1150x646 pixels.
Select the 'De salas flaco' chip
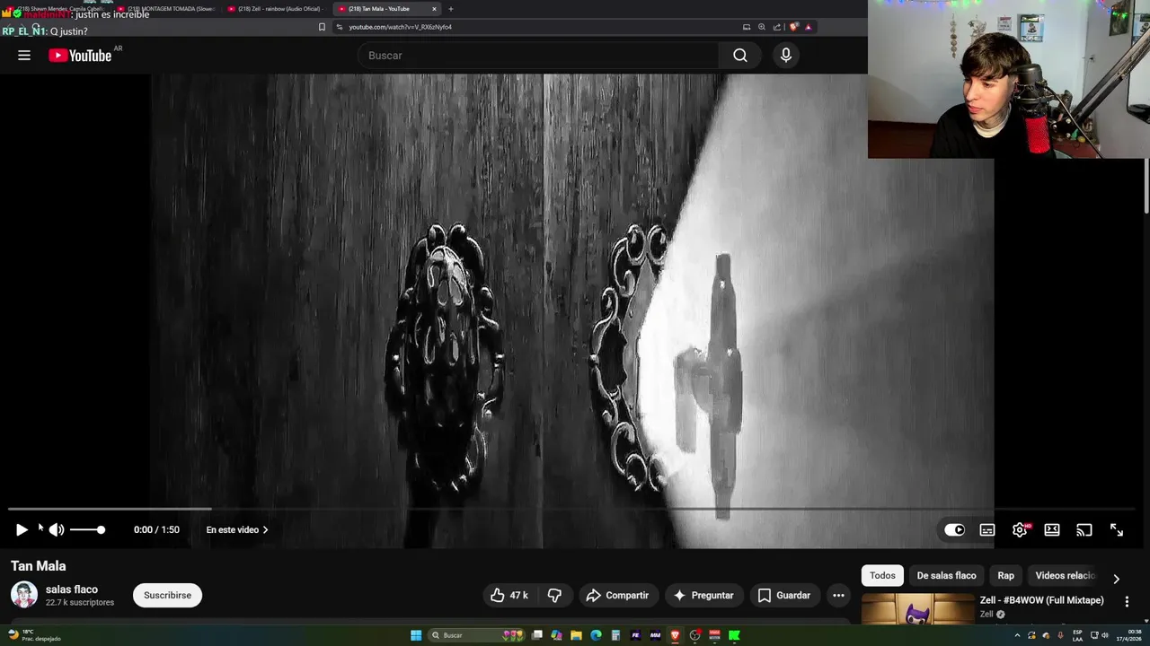pyautogui.click(x=946, y=575)
